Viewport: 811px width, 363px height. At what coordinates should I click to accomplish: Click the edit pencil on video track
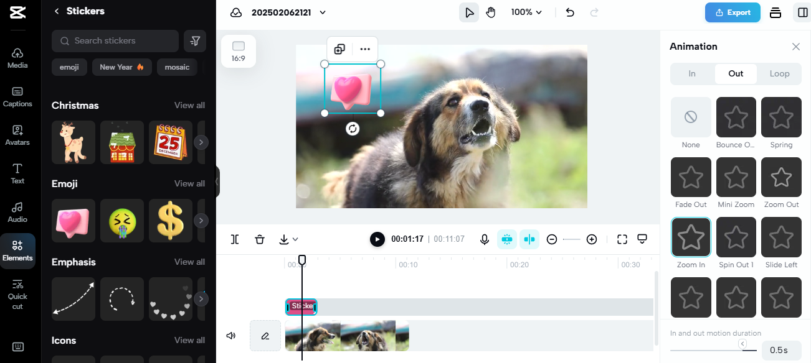click(x=265, y=336)
